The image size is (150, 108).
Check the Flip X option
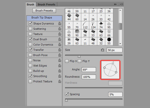pyautogui.click(x=67, y=61)
